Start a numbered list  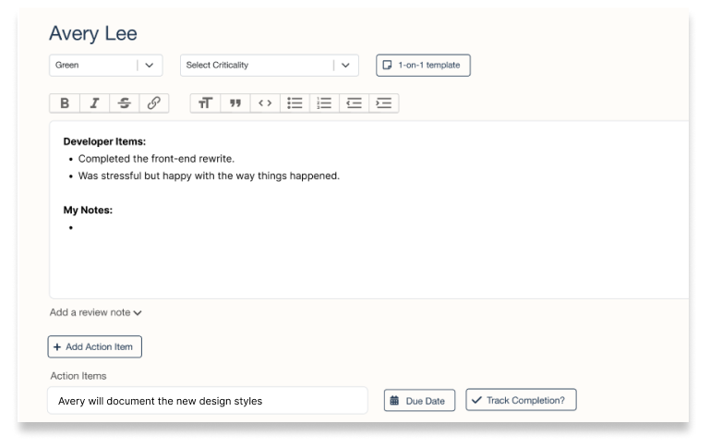pyautogui.click(x=324, y=103)
